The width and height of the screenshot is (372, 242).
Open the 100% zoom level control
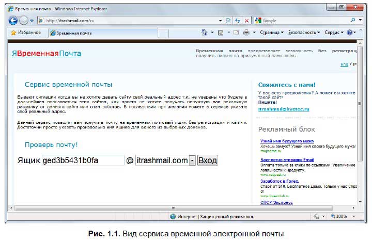tap(342, 216)
